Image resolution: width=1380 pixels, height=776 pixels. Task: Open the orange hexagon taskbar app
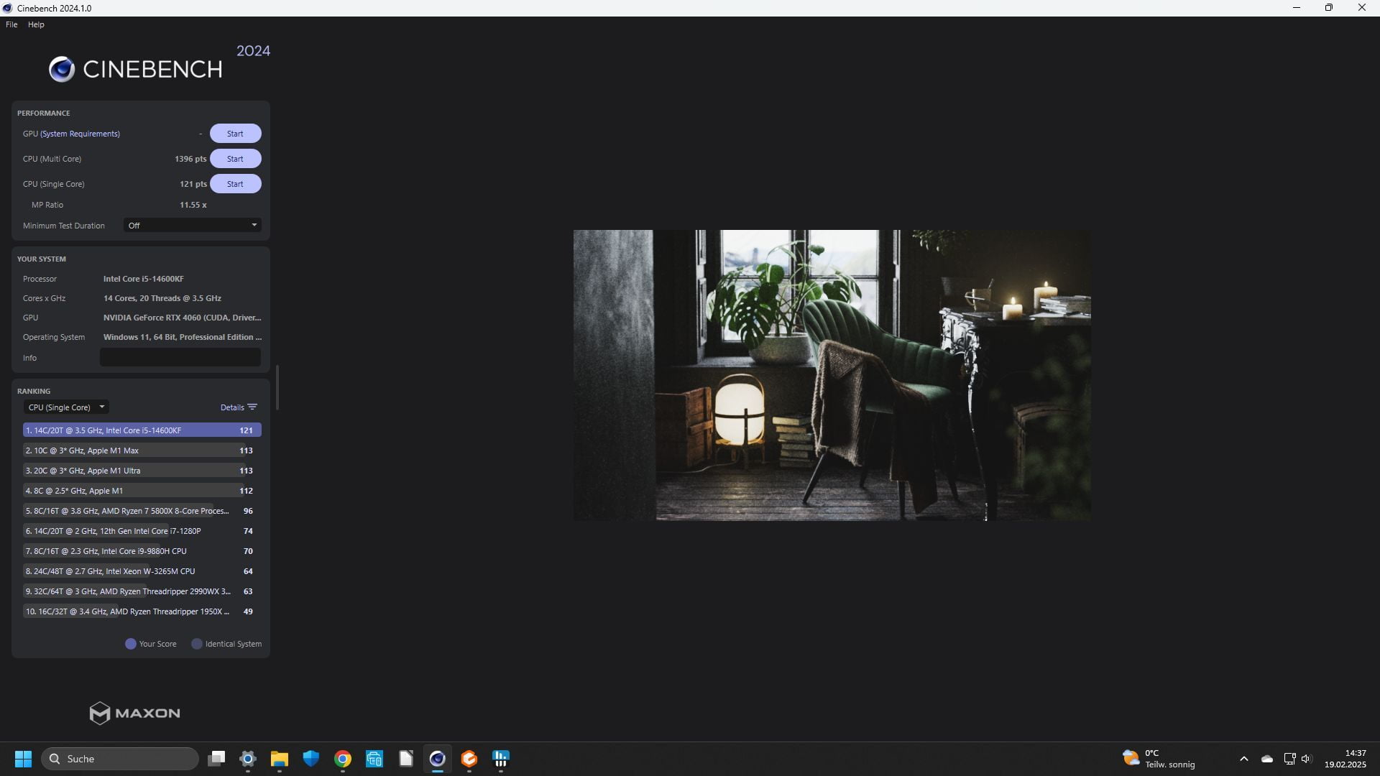click(469, 759)
